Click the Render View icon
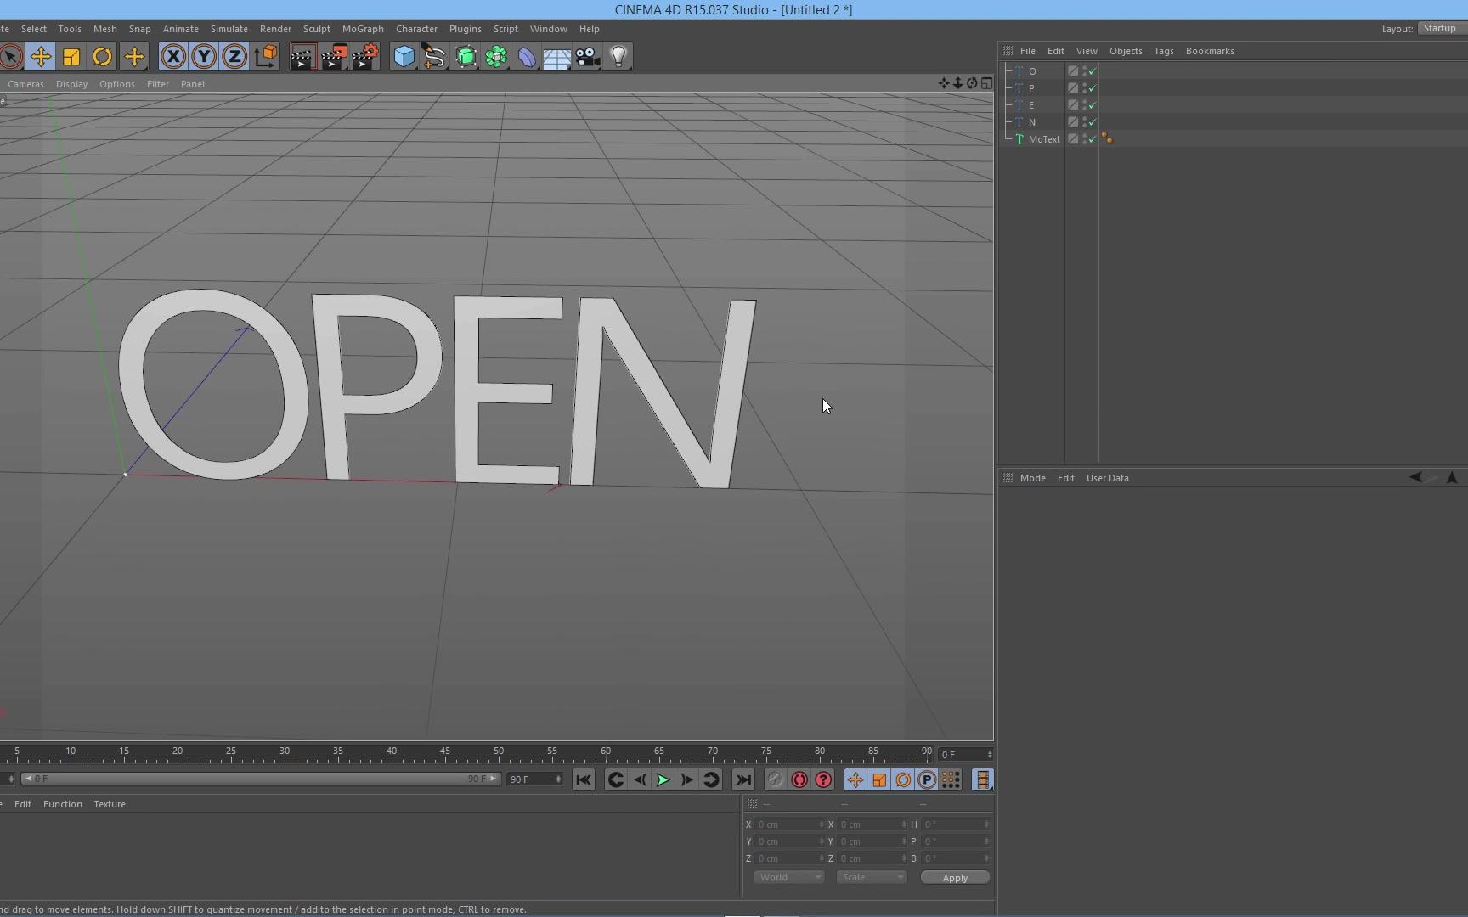This screenshot has height=917, width=1468. 302,56
